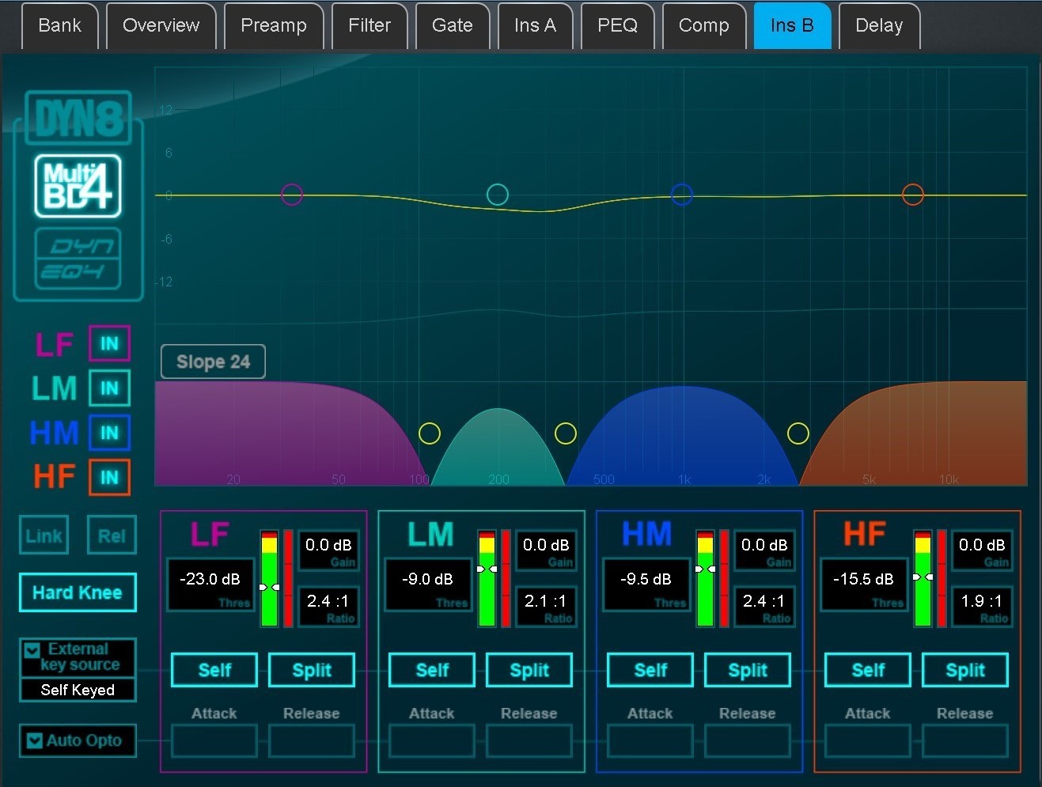Toggle the LF band IN switch
The height and width of the screenshot is (787, 1042).
point(109,344)
